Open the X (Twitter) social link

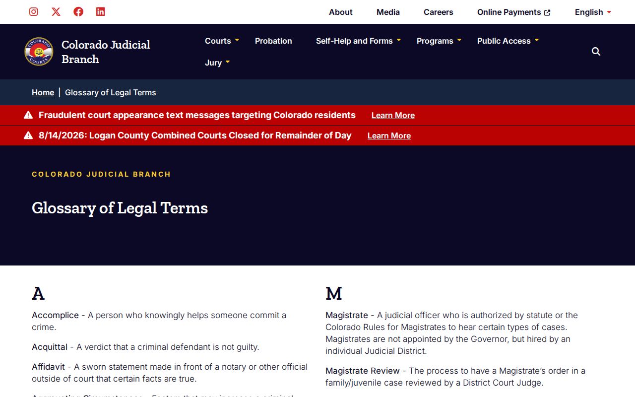point(56,12)
